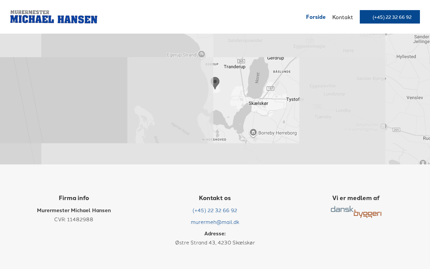
Task: Click the Tjæreby map label
Action: pyautogui.click(x=323, y=117)
